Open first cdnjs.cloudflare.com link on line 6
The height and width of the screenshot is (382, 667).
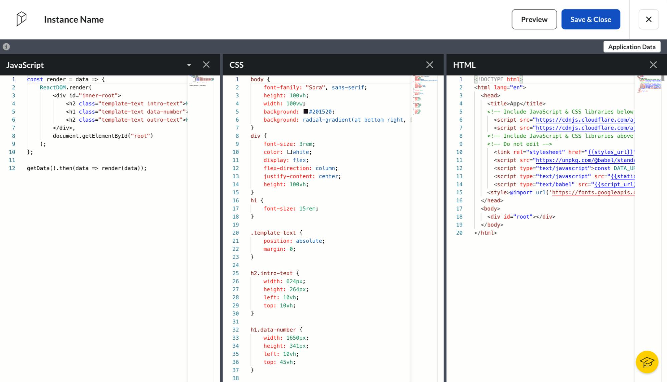(x=585, y=120)
